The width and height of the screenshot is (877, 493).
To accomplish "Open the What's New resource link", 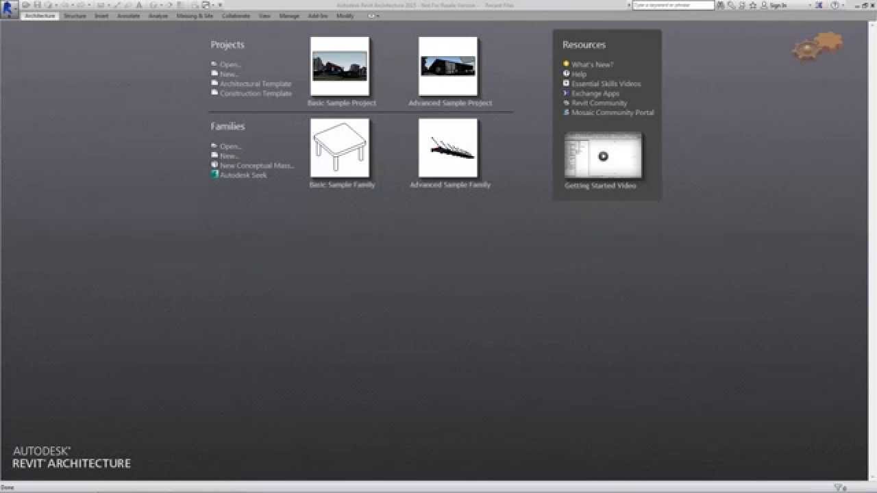I will click(593, 65).
